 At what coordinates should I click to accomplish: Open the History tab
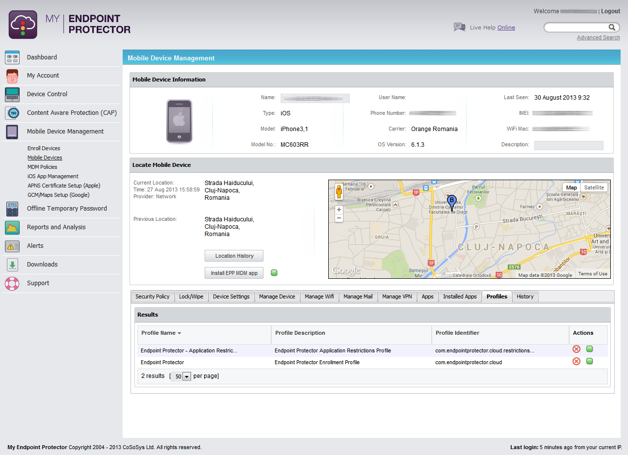525,296
